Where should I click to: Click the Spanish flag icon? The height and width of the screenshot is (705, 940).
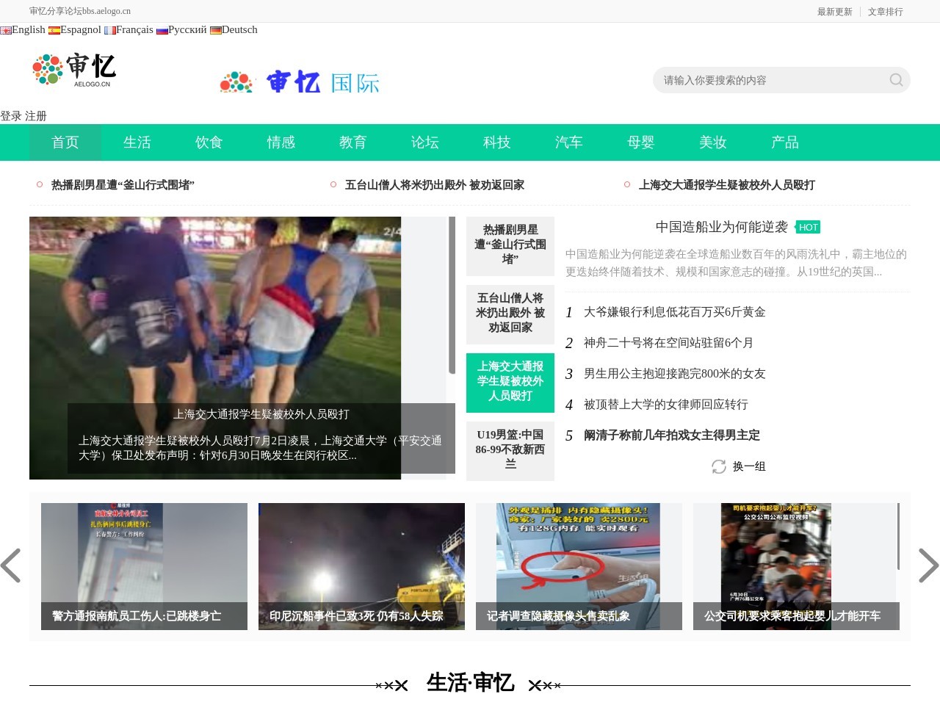(x=54, y=30)
